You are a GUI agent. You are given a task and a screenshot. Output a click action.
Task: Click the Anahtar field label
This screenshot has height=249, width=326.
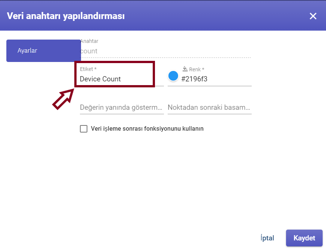(89, 41)
